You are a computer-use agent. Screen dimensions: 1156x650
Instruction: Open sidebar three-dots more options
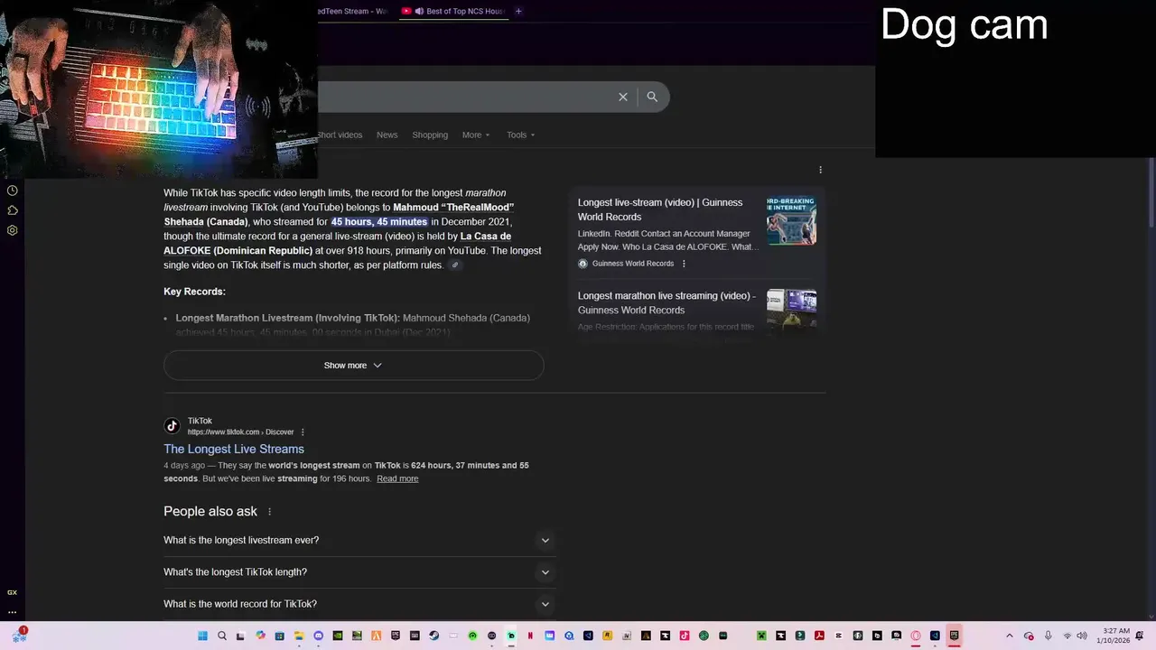point(13,612)
